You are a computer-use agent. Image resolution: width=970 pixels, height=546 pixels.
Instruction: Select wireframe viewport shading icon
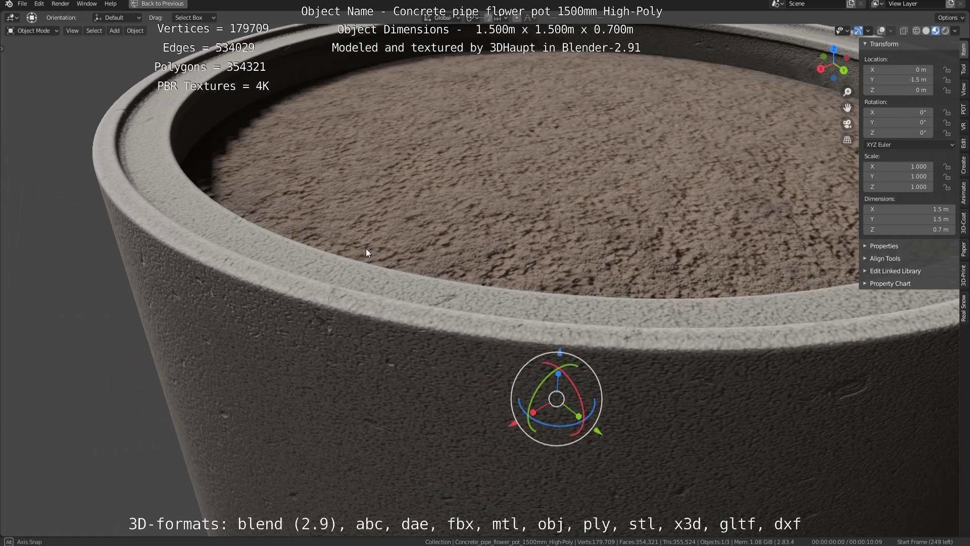coord(916,31)
